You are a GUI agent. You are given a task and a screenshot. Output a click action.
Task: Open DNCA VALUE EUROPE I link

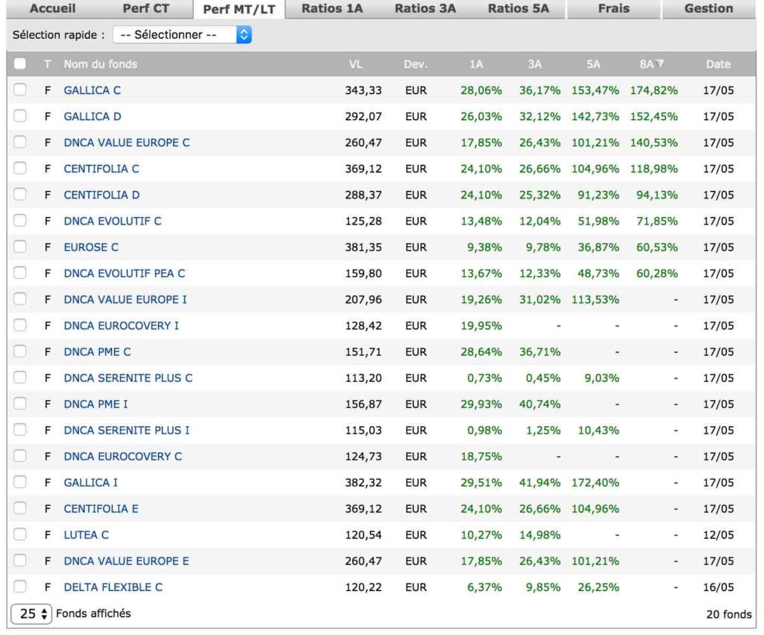125,300
